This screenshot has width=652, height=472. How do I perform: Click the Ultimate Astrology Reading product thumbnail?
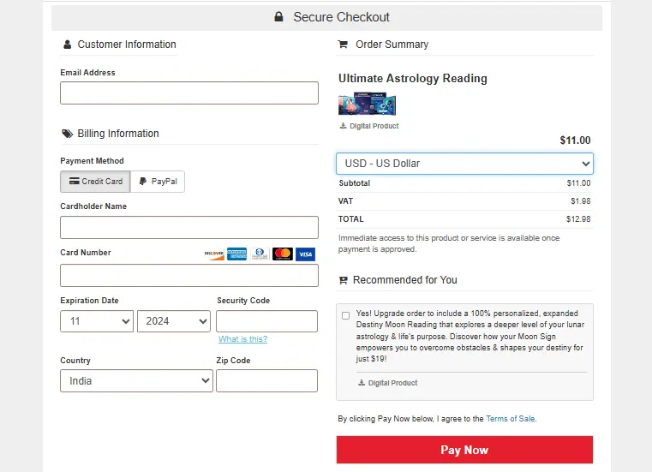click(x=368, y=105)
